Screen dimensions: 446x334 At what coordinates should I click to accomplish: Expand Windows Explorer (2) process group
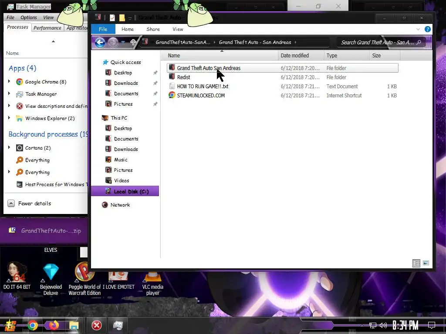point(9,118)
